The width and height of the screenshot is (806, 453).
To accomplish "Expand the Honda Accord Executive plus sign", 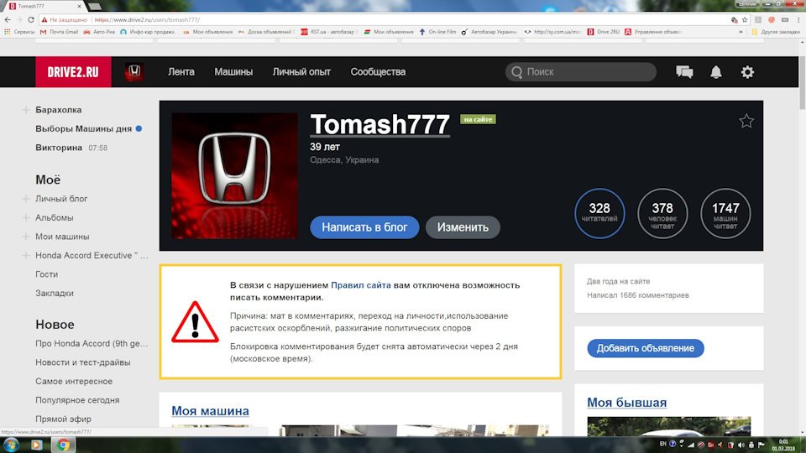I will point(26,255).
